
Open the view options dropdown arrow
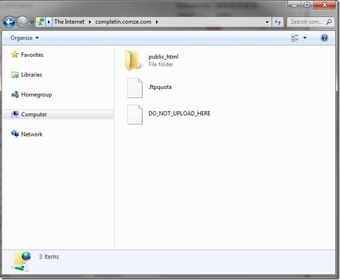pos(305,38)
